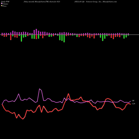Click the highest peak of the red price line
Image resolution: width=139 pixels, height=139 pixels.
coord(68,94)
